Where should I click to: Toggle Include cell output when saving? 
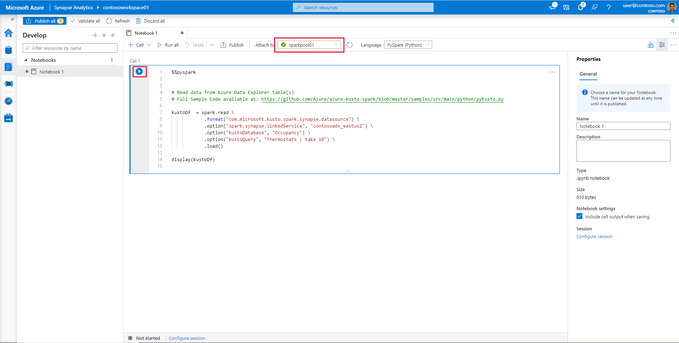[x=579, y=216]
